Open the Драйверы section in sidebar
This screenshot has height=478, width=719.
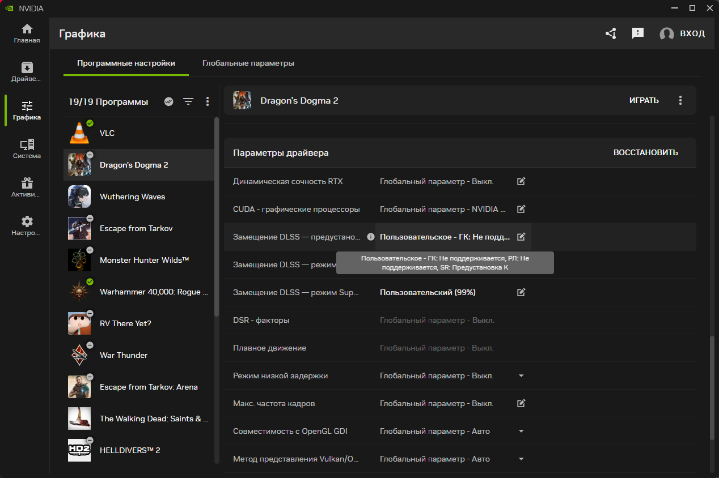pos(27,71)
